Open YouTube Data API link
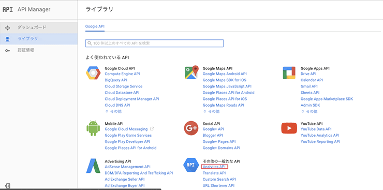The height and width of the screenshot is (190, 383). 316,129
